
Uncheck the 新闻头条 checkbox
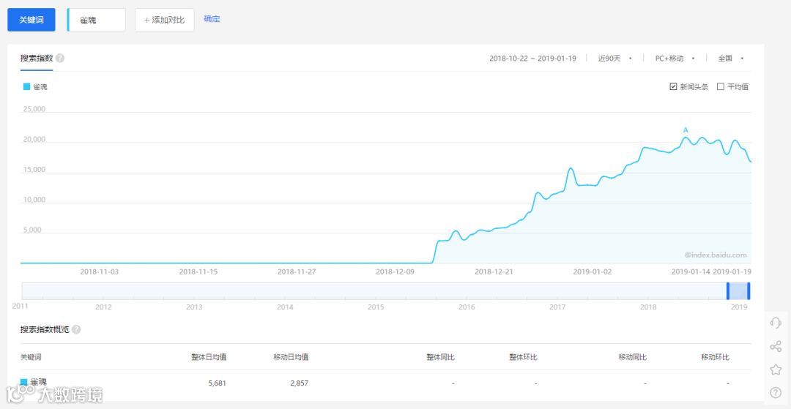[673, 86]
